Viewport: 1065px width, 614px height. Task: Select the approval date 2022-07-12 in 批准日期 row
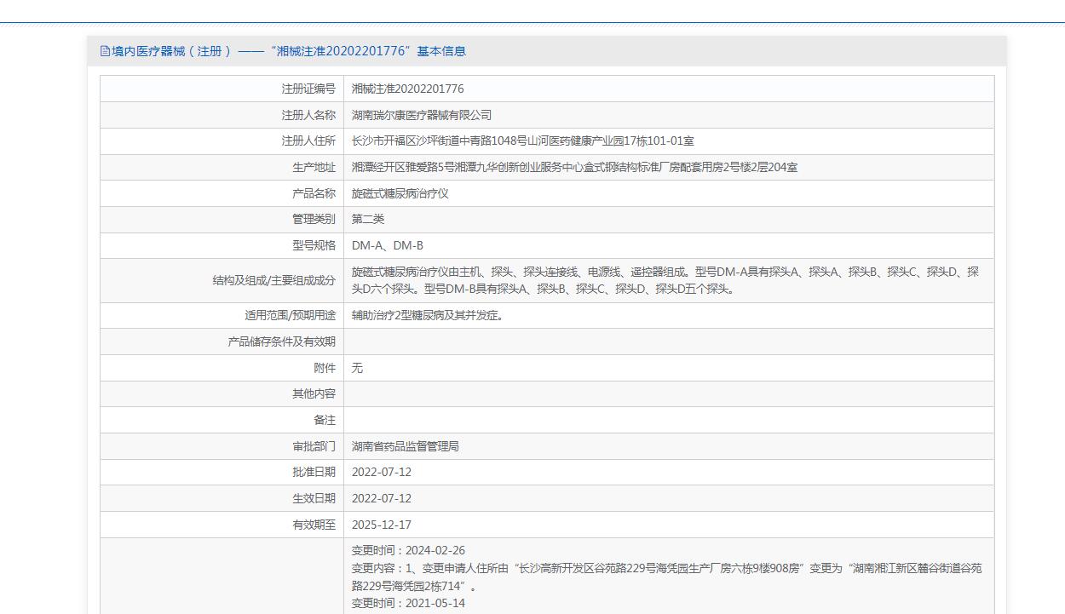382,472
